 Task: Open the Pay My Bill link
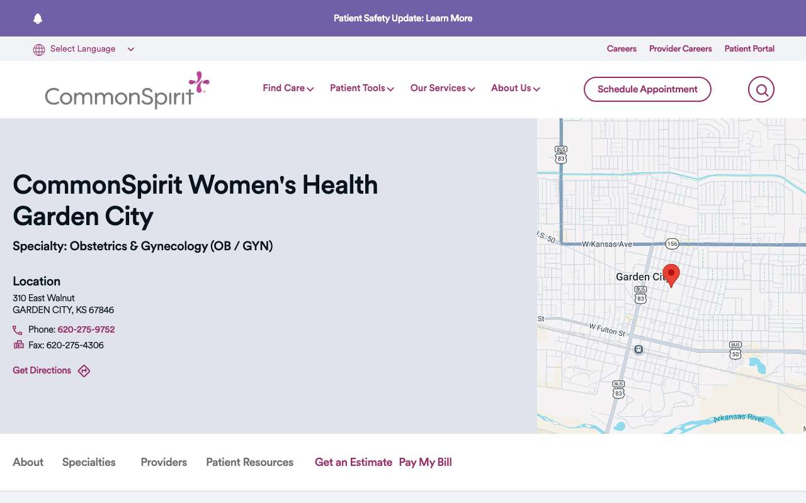tap(426, 462)
